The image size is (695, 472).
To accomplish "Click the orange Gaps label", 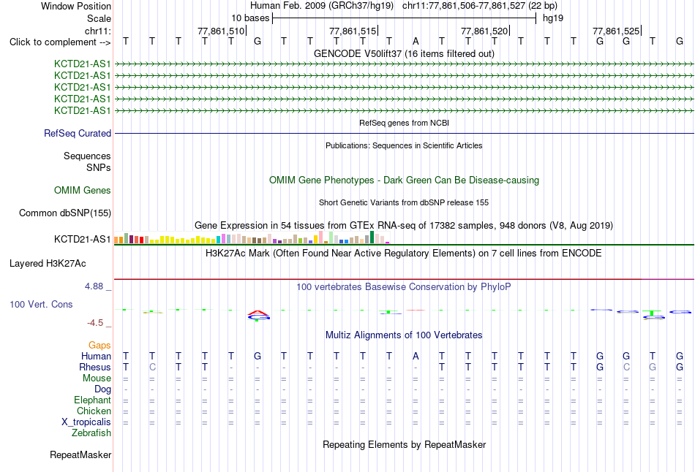I will (x=99, y=345).
